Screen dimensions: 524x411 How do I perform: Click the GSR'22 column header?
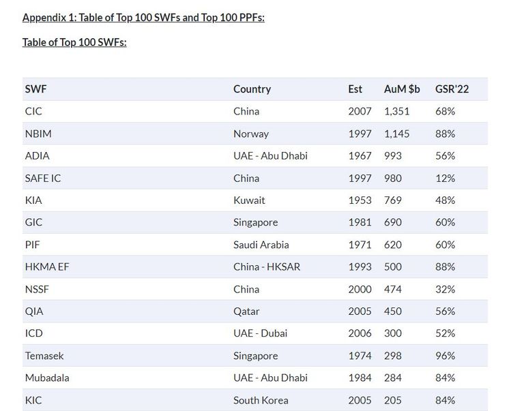point(452,89)
